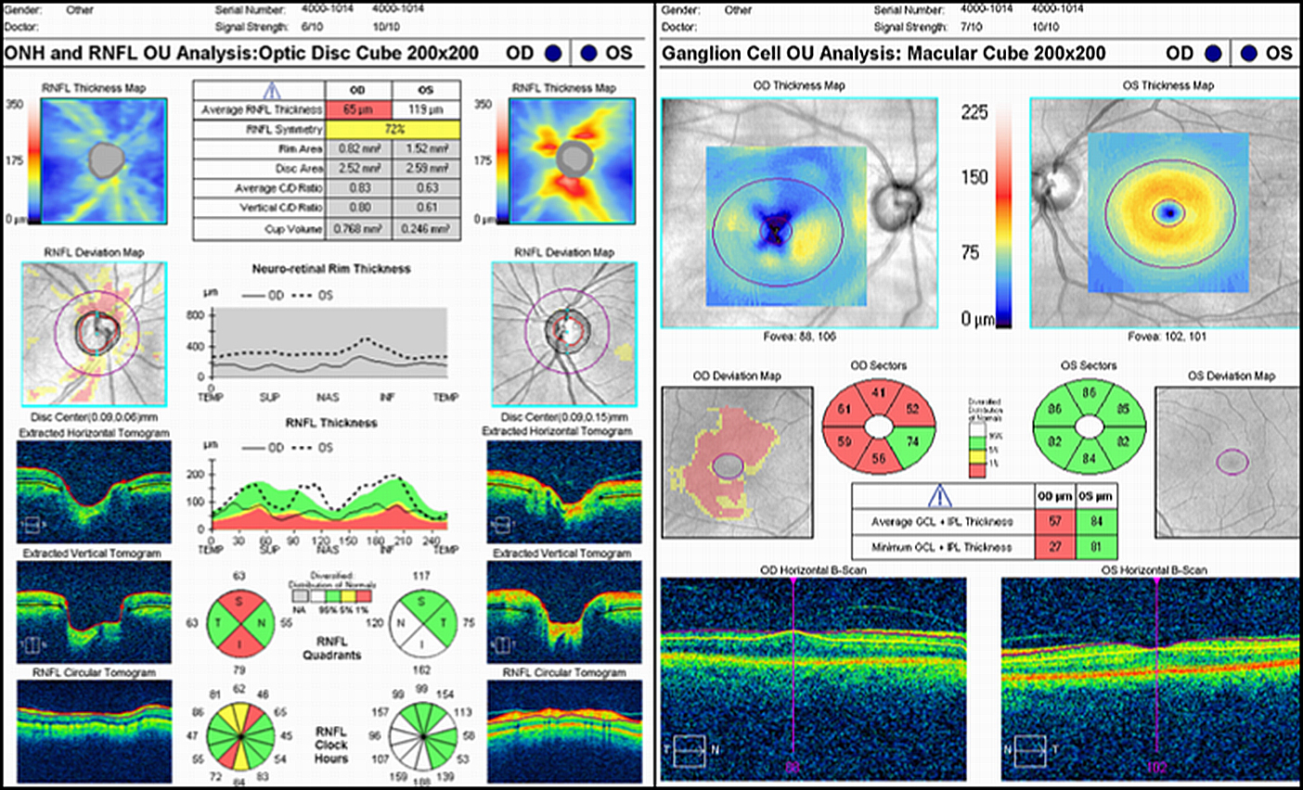The width and height of the screenshot is (1303, 790).
Task: Select the OD RNFL Quadrants pie chart
Action: click(x=239, y=621)
